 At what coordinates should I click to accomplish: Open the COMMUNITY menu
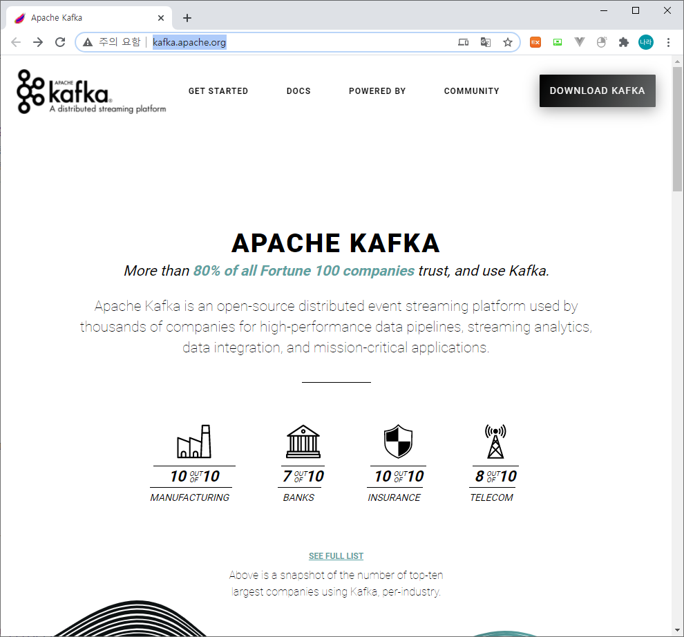472,91
